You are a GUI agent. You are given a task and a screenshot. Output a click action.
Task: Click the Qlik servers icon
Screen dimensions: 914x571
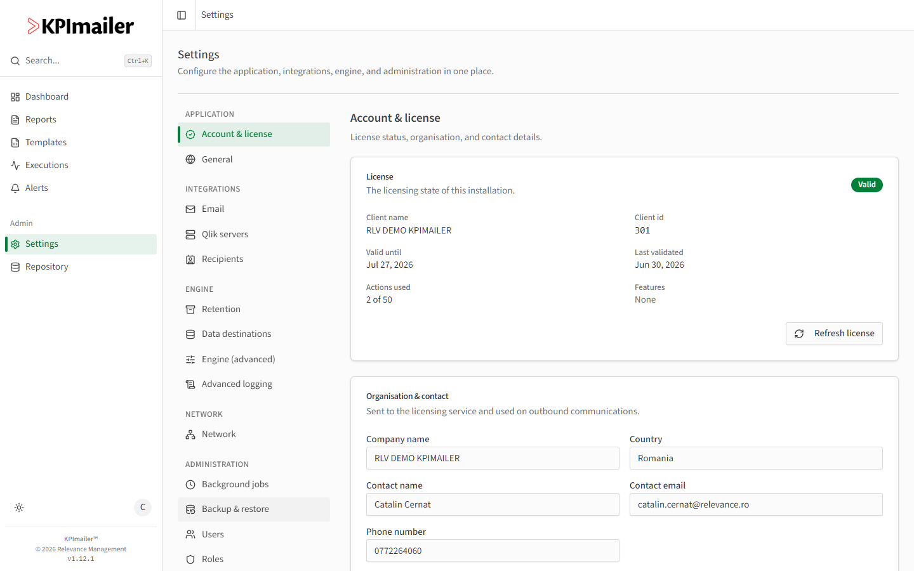point(190,235)
